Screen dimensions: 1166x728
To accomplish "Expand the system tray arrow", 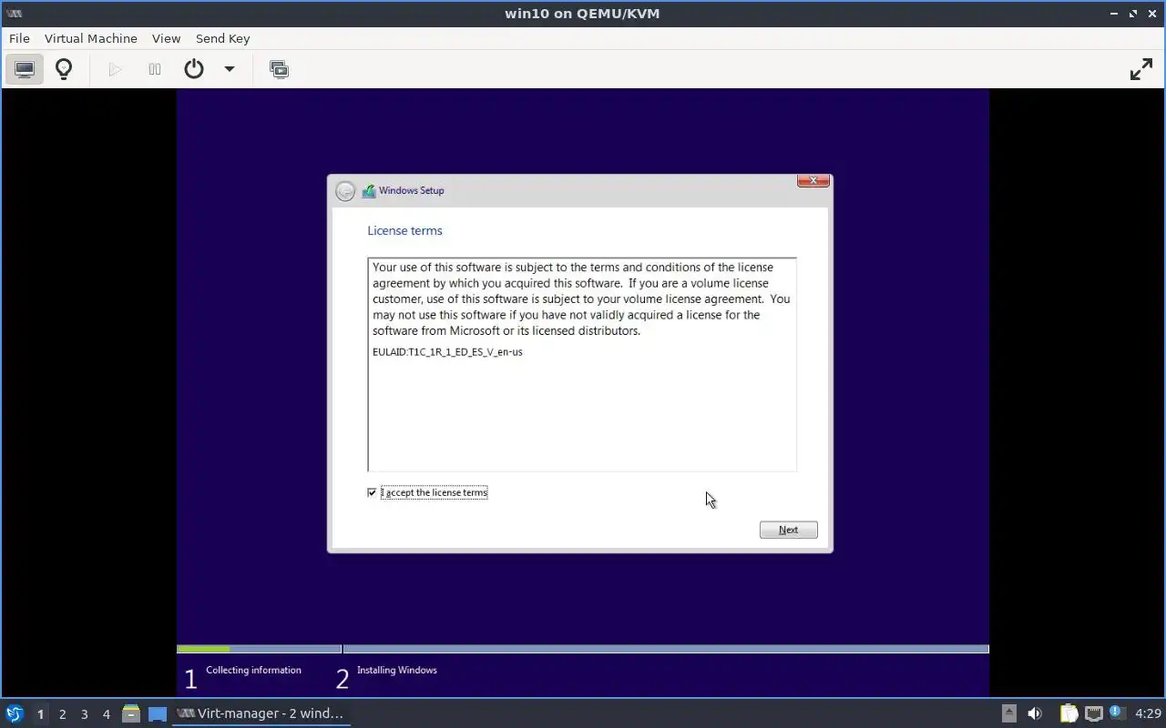I will click(x=1008, y=713).
